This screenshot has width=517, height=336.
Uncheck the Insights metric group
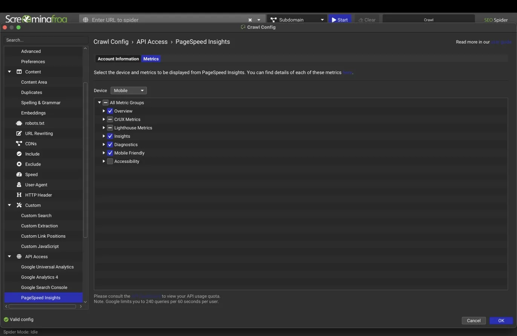110,136
